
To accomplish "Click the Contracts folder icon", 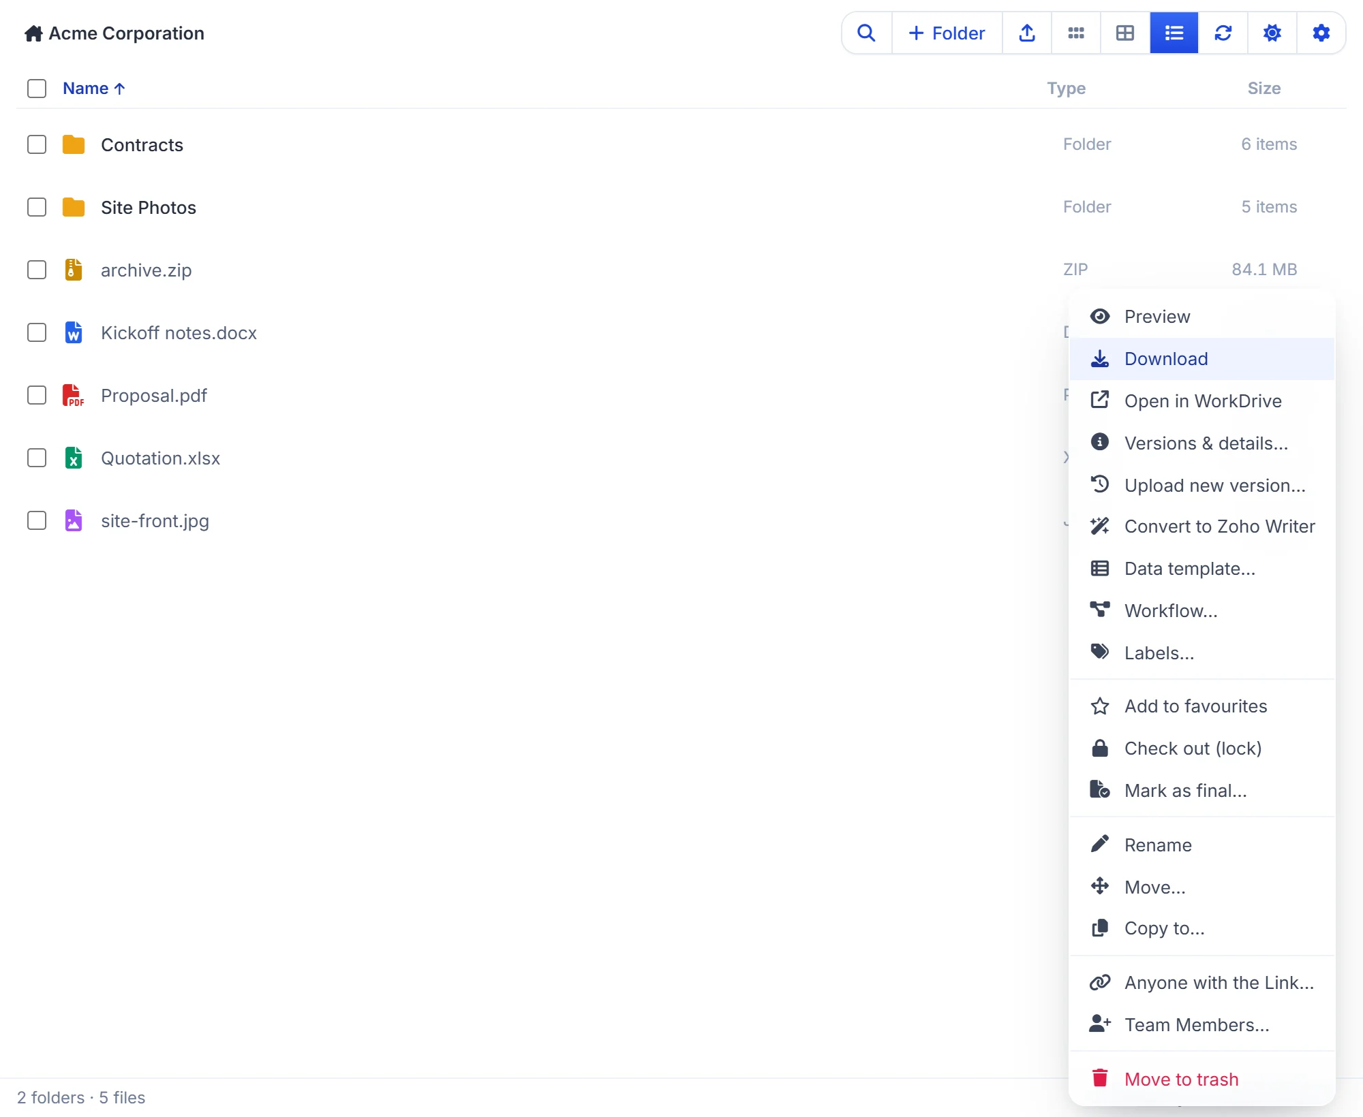I will 74,144.
